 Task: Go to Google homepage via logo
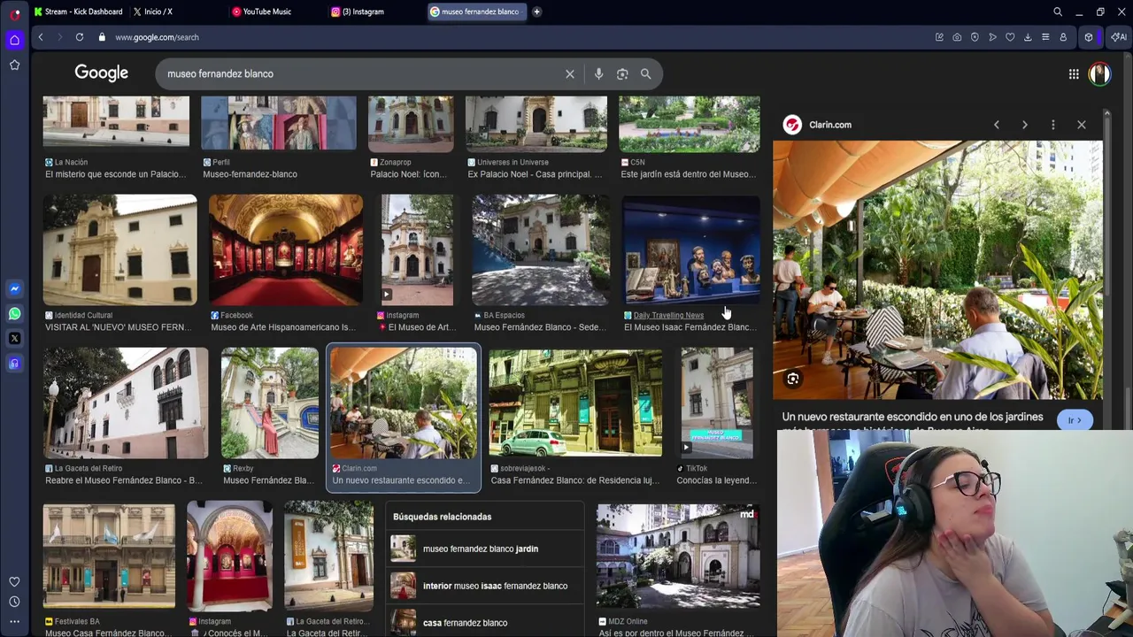tap(101, 73)
